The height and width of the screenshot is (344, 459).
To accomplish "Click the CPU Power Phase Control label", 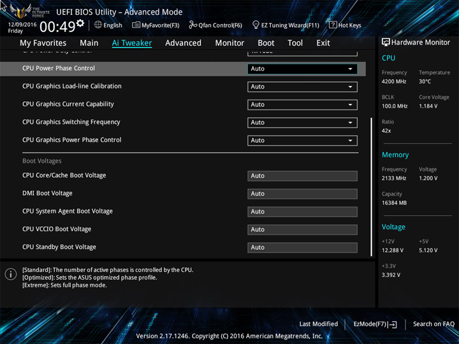I will [59, 68].
